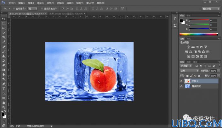Add a Color Balance adjustment

point(191,52)
